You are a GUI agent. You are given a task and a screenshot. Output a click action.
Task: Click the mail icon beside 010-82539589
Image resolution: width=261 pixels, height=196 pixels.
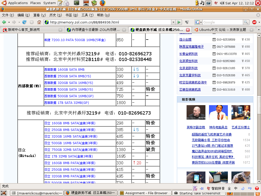click(x=214, y=40)
